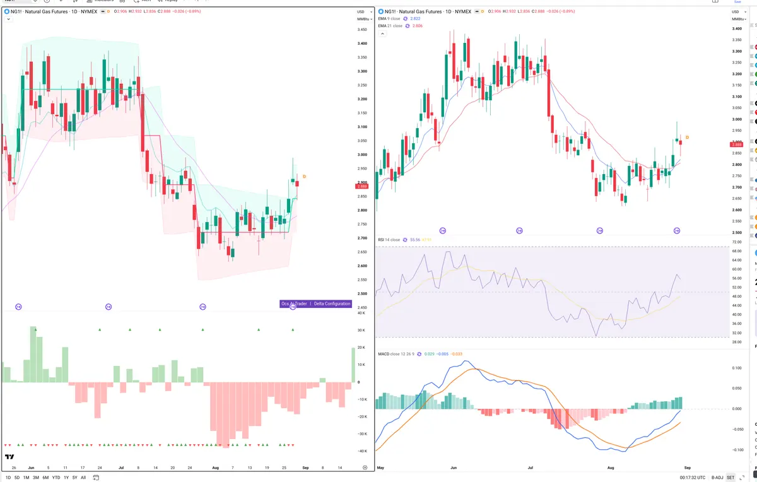This screenshot has height=482, width=757.
Task: Select the YTD time range
Action: click(x=56, y=478)
